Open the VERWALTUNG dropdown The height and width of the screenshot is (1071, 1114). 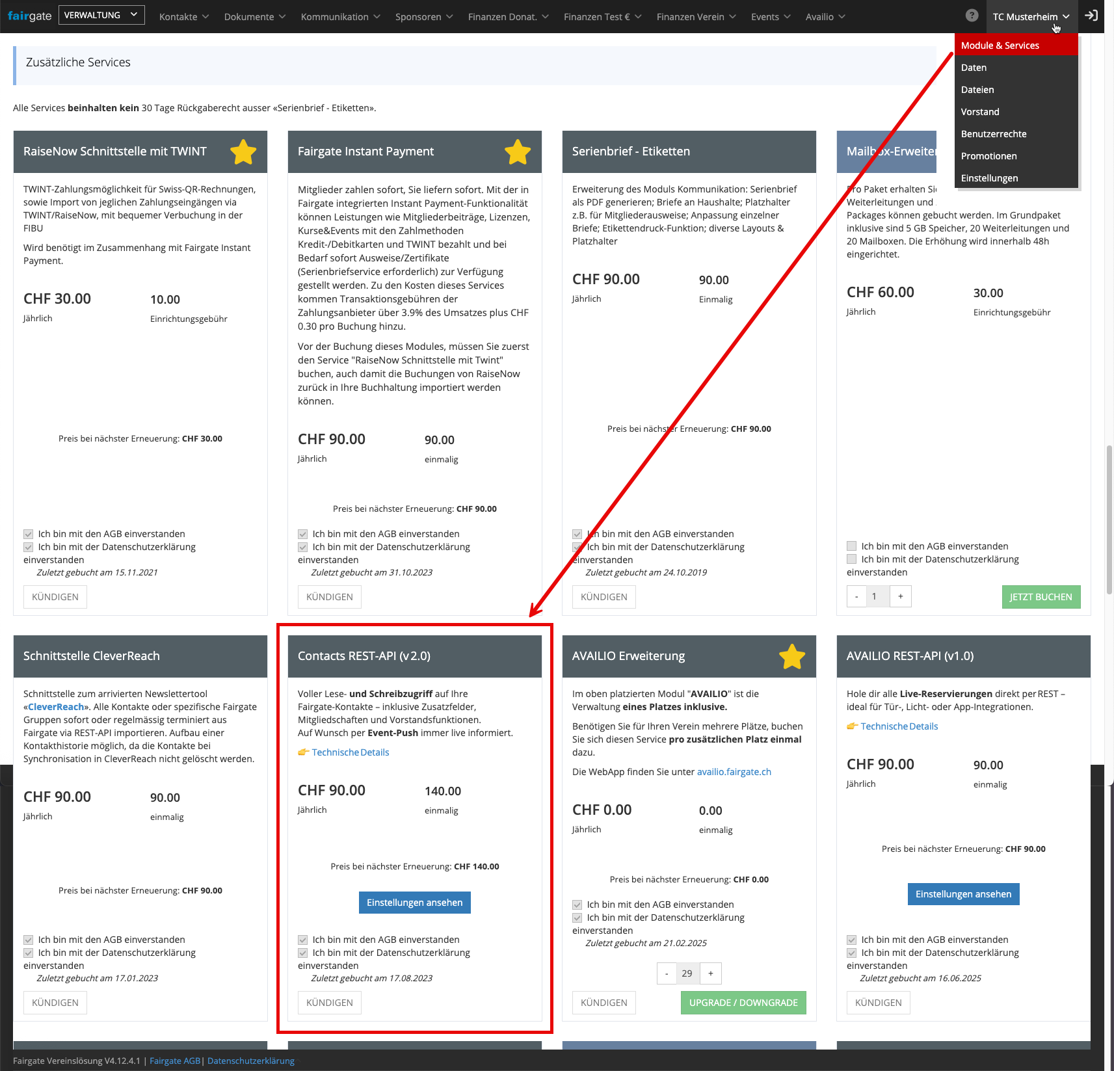tap(101, 15)
